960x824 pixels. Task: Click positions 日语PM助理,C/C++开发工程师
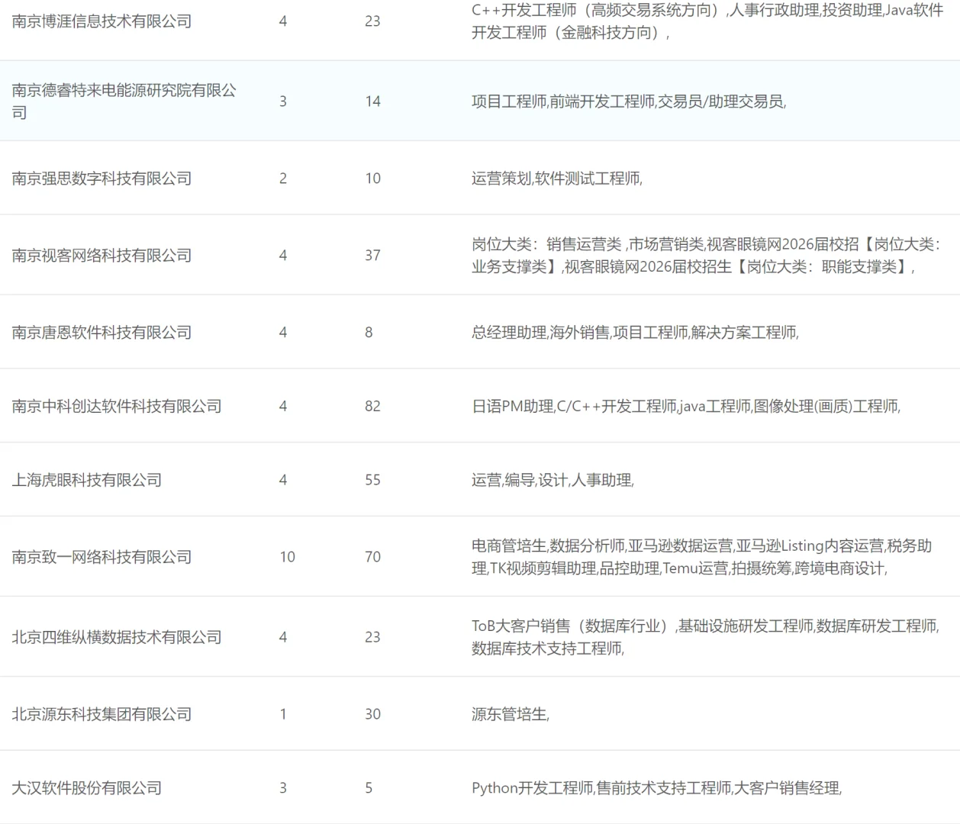click(x=686, y=406)
